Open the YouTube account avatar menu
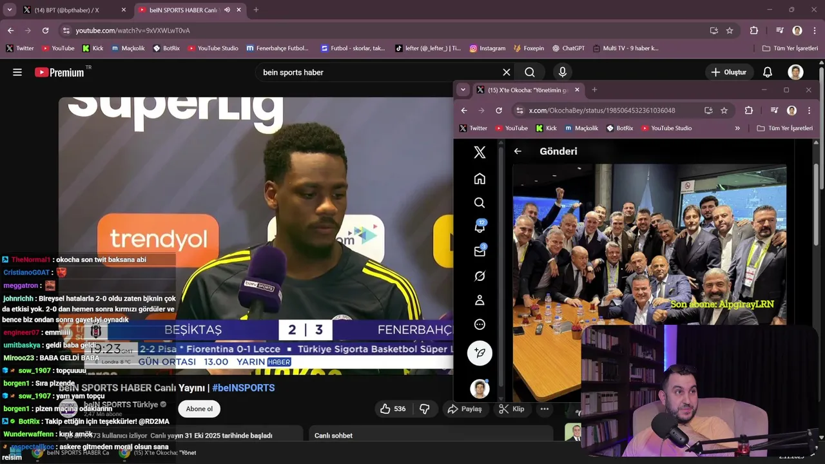This screenshot has height=464, width=825. pos(796,72)
